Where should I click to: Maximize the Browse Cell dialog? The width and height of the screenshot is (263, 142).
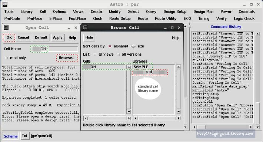click(x=172, y=28)
